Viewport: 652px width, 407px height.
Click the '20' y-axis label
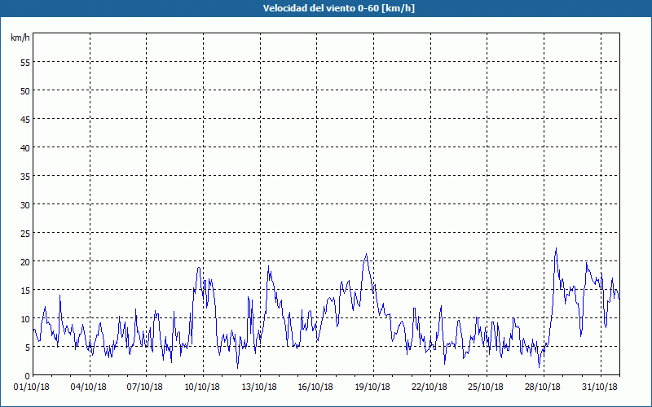(x=25, y=262)
